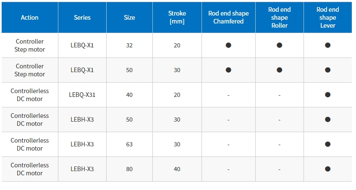Select the Rod end shape Roller header

point(280,18)
